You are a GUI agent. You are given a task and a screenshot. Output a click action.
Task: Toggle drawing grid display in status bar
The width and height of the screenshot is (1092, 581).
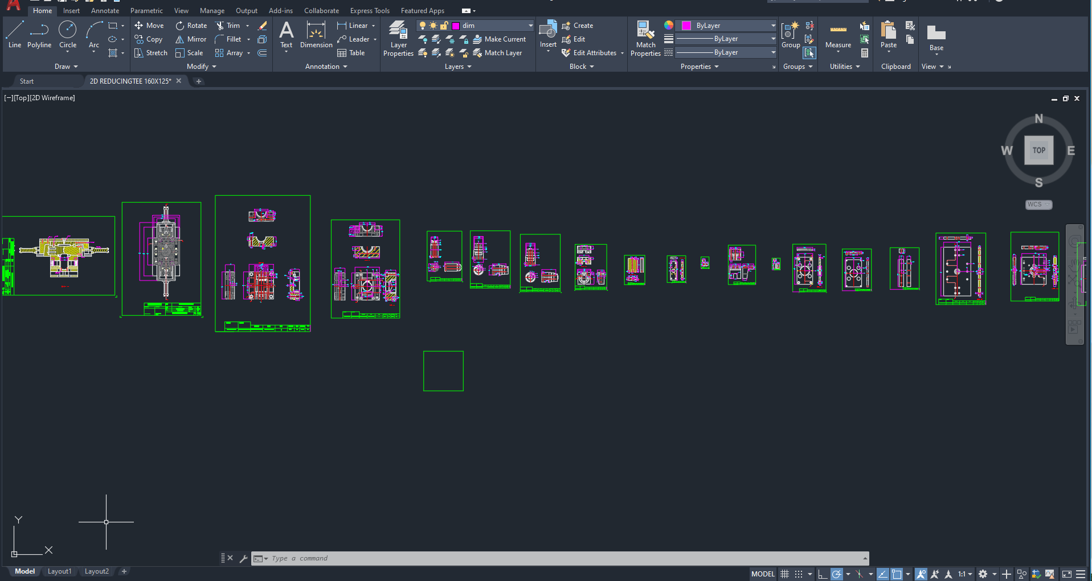click(x=785, y=574)
